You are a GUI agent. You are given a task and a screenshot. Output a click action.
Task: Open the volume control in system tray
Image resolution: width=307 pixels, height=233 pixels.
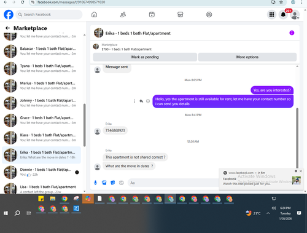click(x=274, y=208)
